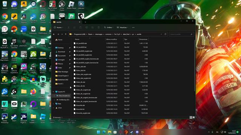
Task: Navigate to steamapps in the breadcrumb
Action: 99,34
